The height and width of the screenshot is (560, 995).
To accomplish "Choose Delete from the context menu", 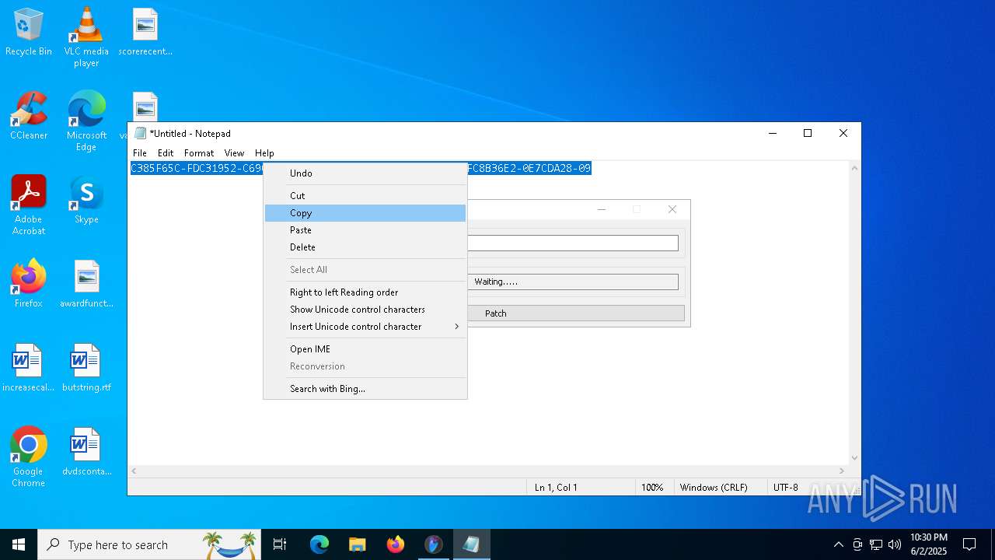I will (365, 247).
